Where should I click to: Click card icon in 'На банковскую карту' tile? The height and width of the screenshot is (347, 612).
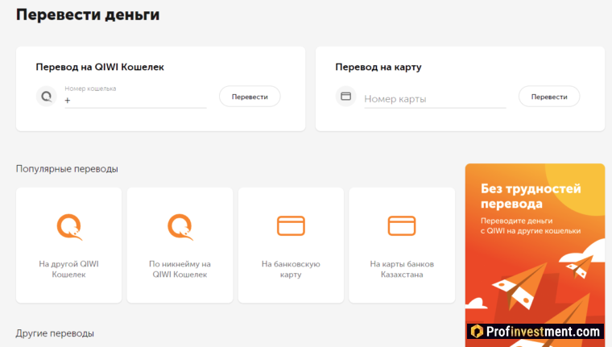pyautogui.click(x=291, y=225)
